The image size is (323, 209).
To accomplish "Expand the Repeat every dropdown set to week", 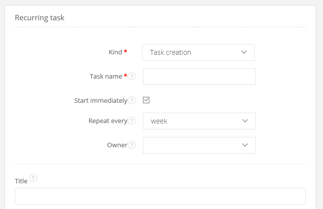I will click(199, 121).
